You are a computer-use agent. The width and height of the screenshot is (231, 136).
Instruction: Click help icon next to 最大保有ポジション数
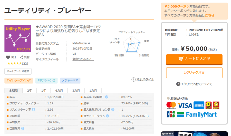(113, 110)
